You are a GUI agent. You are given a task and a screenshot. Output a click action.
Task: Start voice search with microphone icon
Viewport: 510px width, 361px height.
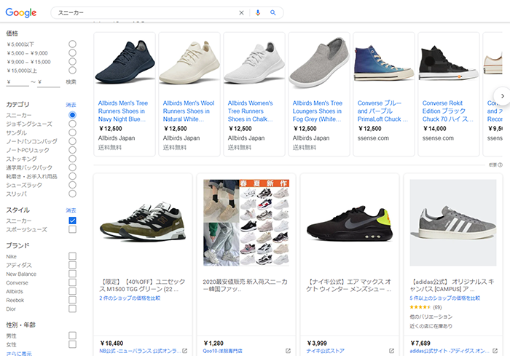258,12
